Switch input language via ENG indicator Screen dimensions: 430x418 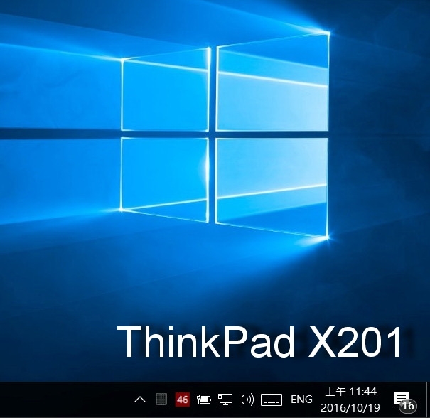[301, 400]
